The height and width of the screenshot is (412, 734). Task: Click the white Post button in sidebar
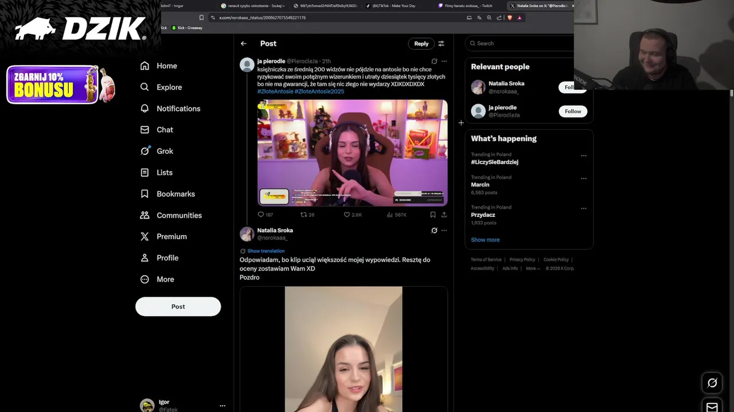[x=178, y=307]
